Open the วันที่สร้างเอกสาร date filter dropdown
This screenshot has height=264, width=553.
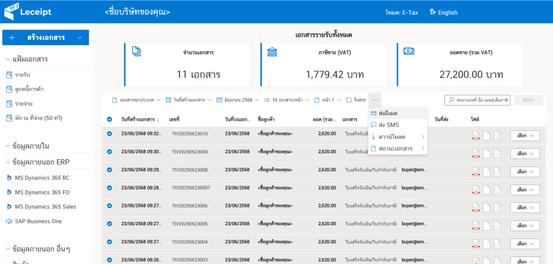[188, 100]
